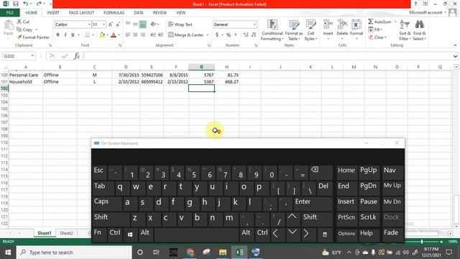Click cell containing Personal Care
The image size is (460, 259).
(x=26, y=75)
